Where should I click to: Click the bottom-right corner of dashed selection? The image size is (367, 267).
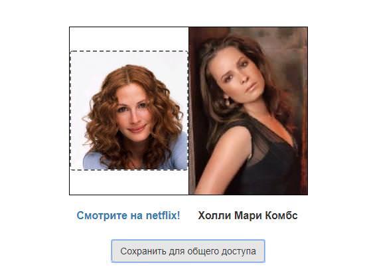187,169
